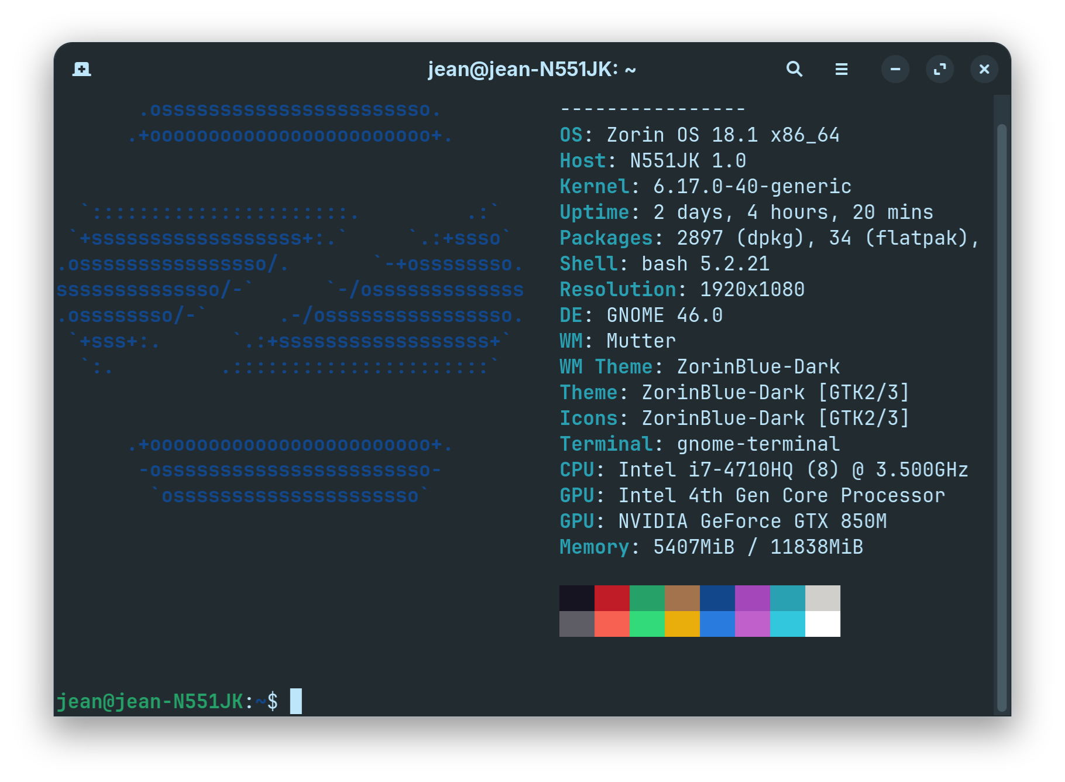
Task: Click the DE line GNOME 46.0
Action: (x=641, y=315)
